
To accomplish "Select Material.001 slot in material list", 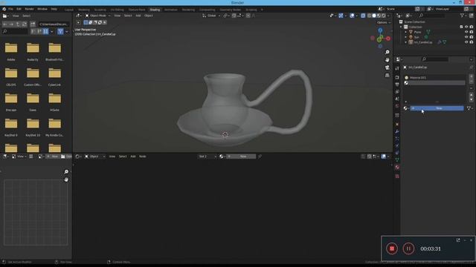I will [434, 77].
